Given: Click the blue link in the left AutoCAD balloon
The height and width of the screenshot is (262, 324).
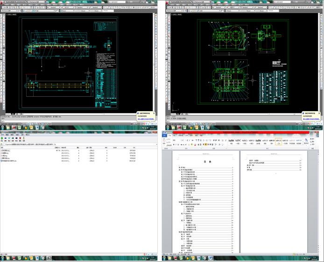Looking at the screenshot, I should click(146, 119).
